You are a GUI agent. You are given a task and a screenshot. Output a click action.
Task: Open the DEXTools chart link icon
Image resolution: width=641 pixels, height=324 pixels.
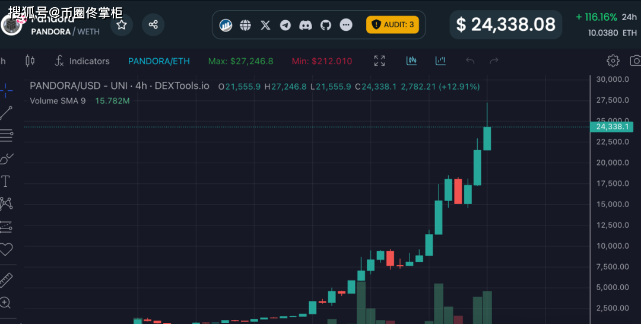226,26
